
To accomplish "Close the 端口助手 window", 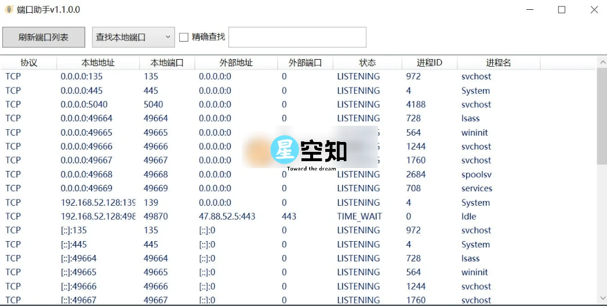I will pyautogui.click(x=594, y=10).
